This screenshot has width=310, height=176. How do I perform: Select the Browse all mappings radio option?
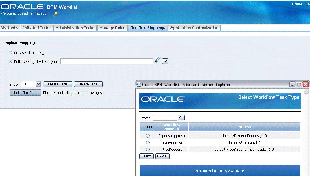tap(11, 52)
